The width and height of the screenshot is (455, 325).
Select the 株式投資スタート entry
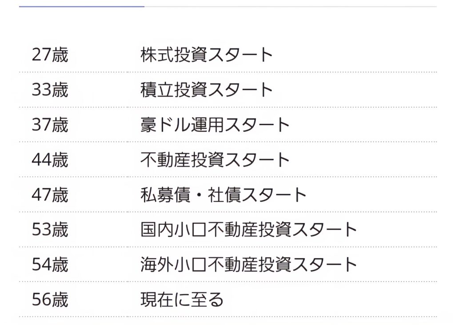click(207, 55)
